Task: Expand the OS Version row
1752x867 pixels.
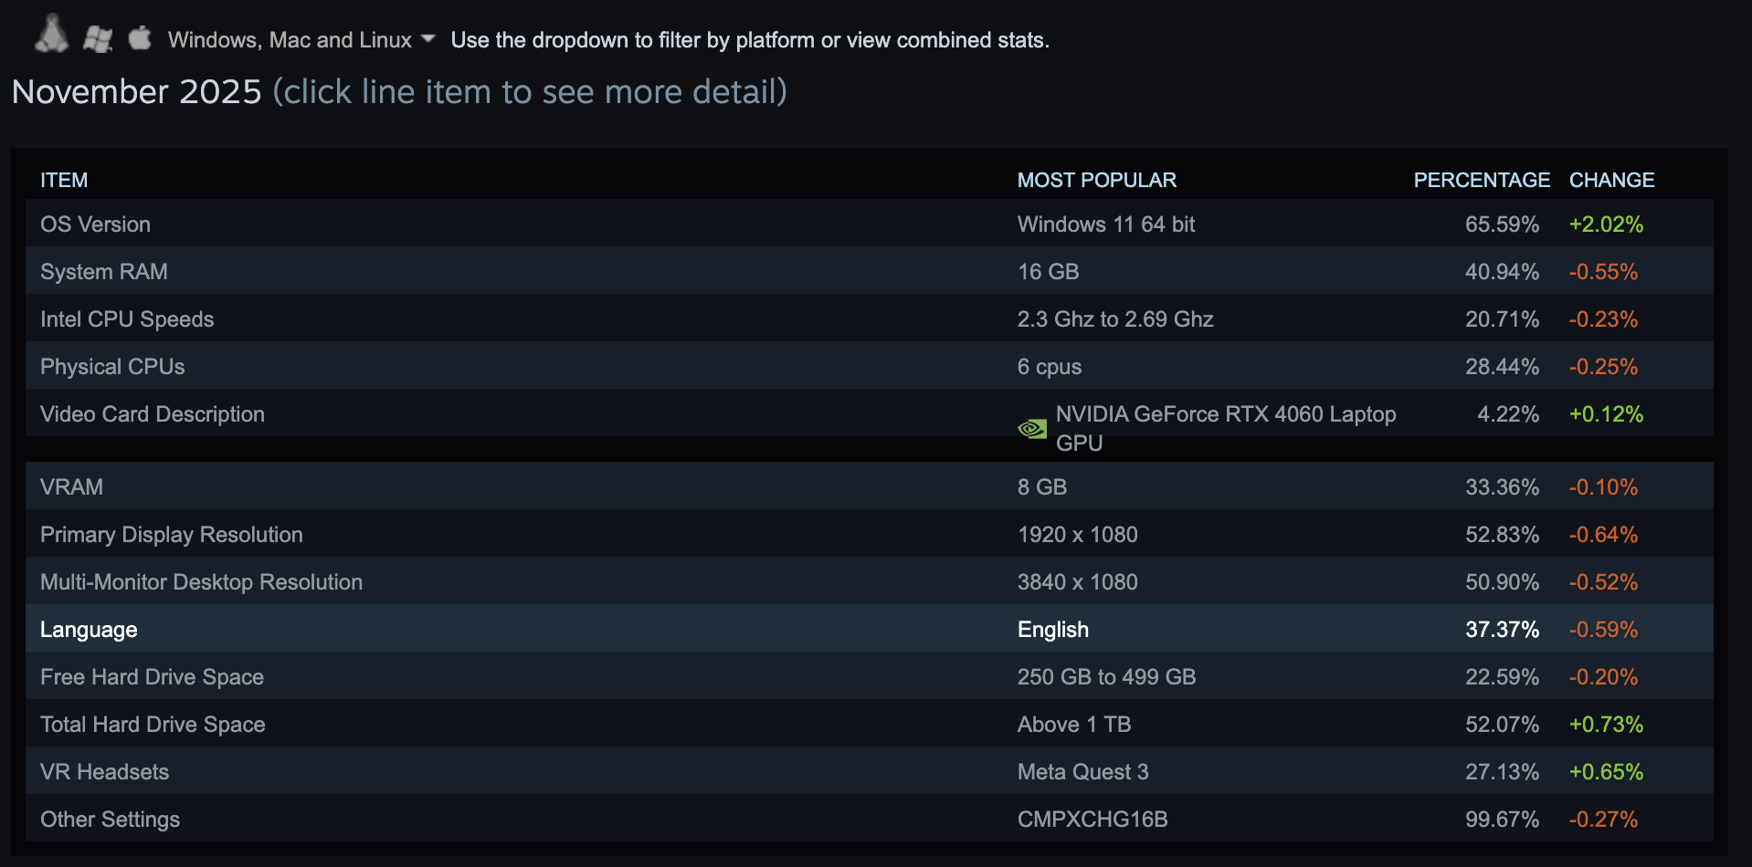Action: (x=95, y=225)
